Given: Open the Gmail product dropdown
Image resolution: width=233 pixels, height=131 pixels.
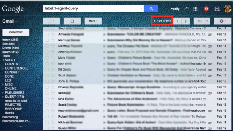Looking at the screenshot, I should pyautogui.click(x=9, y=21).
